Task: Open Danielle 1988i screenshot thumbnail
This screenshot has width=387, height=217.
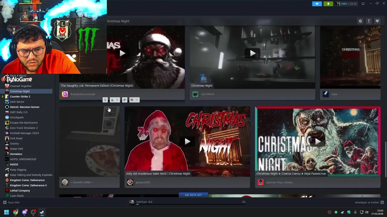Action: (x=89, y=141)
